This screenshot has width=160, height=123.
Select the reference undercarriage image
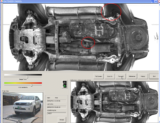(115, 102)
